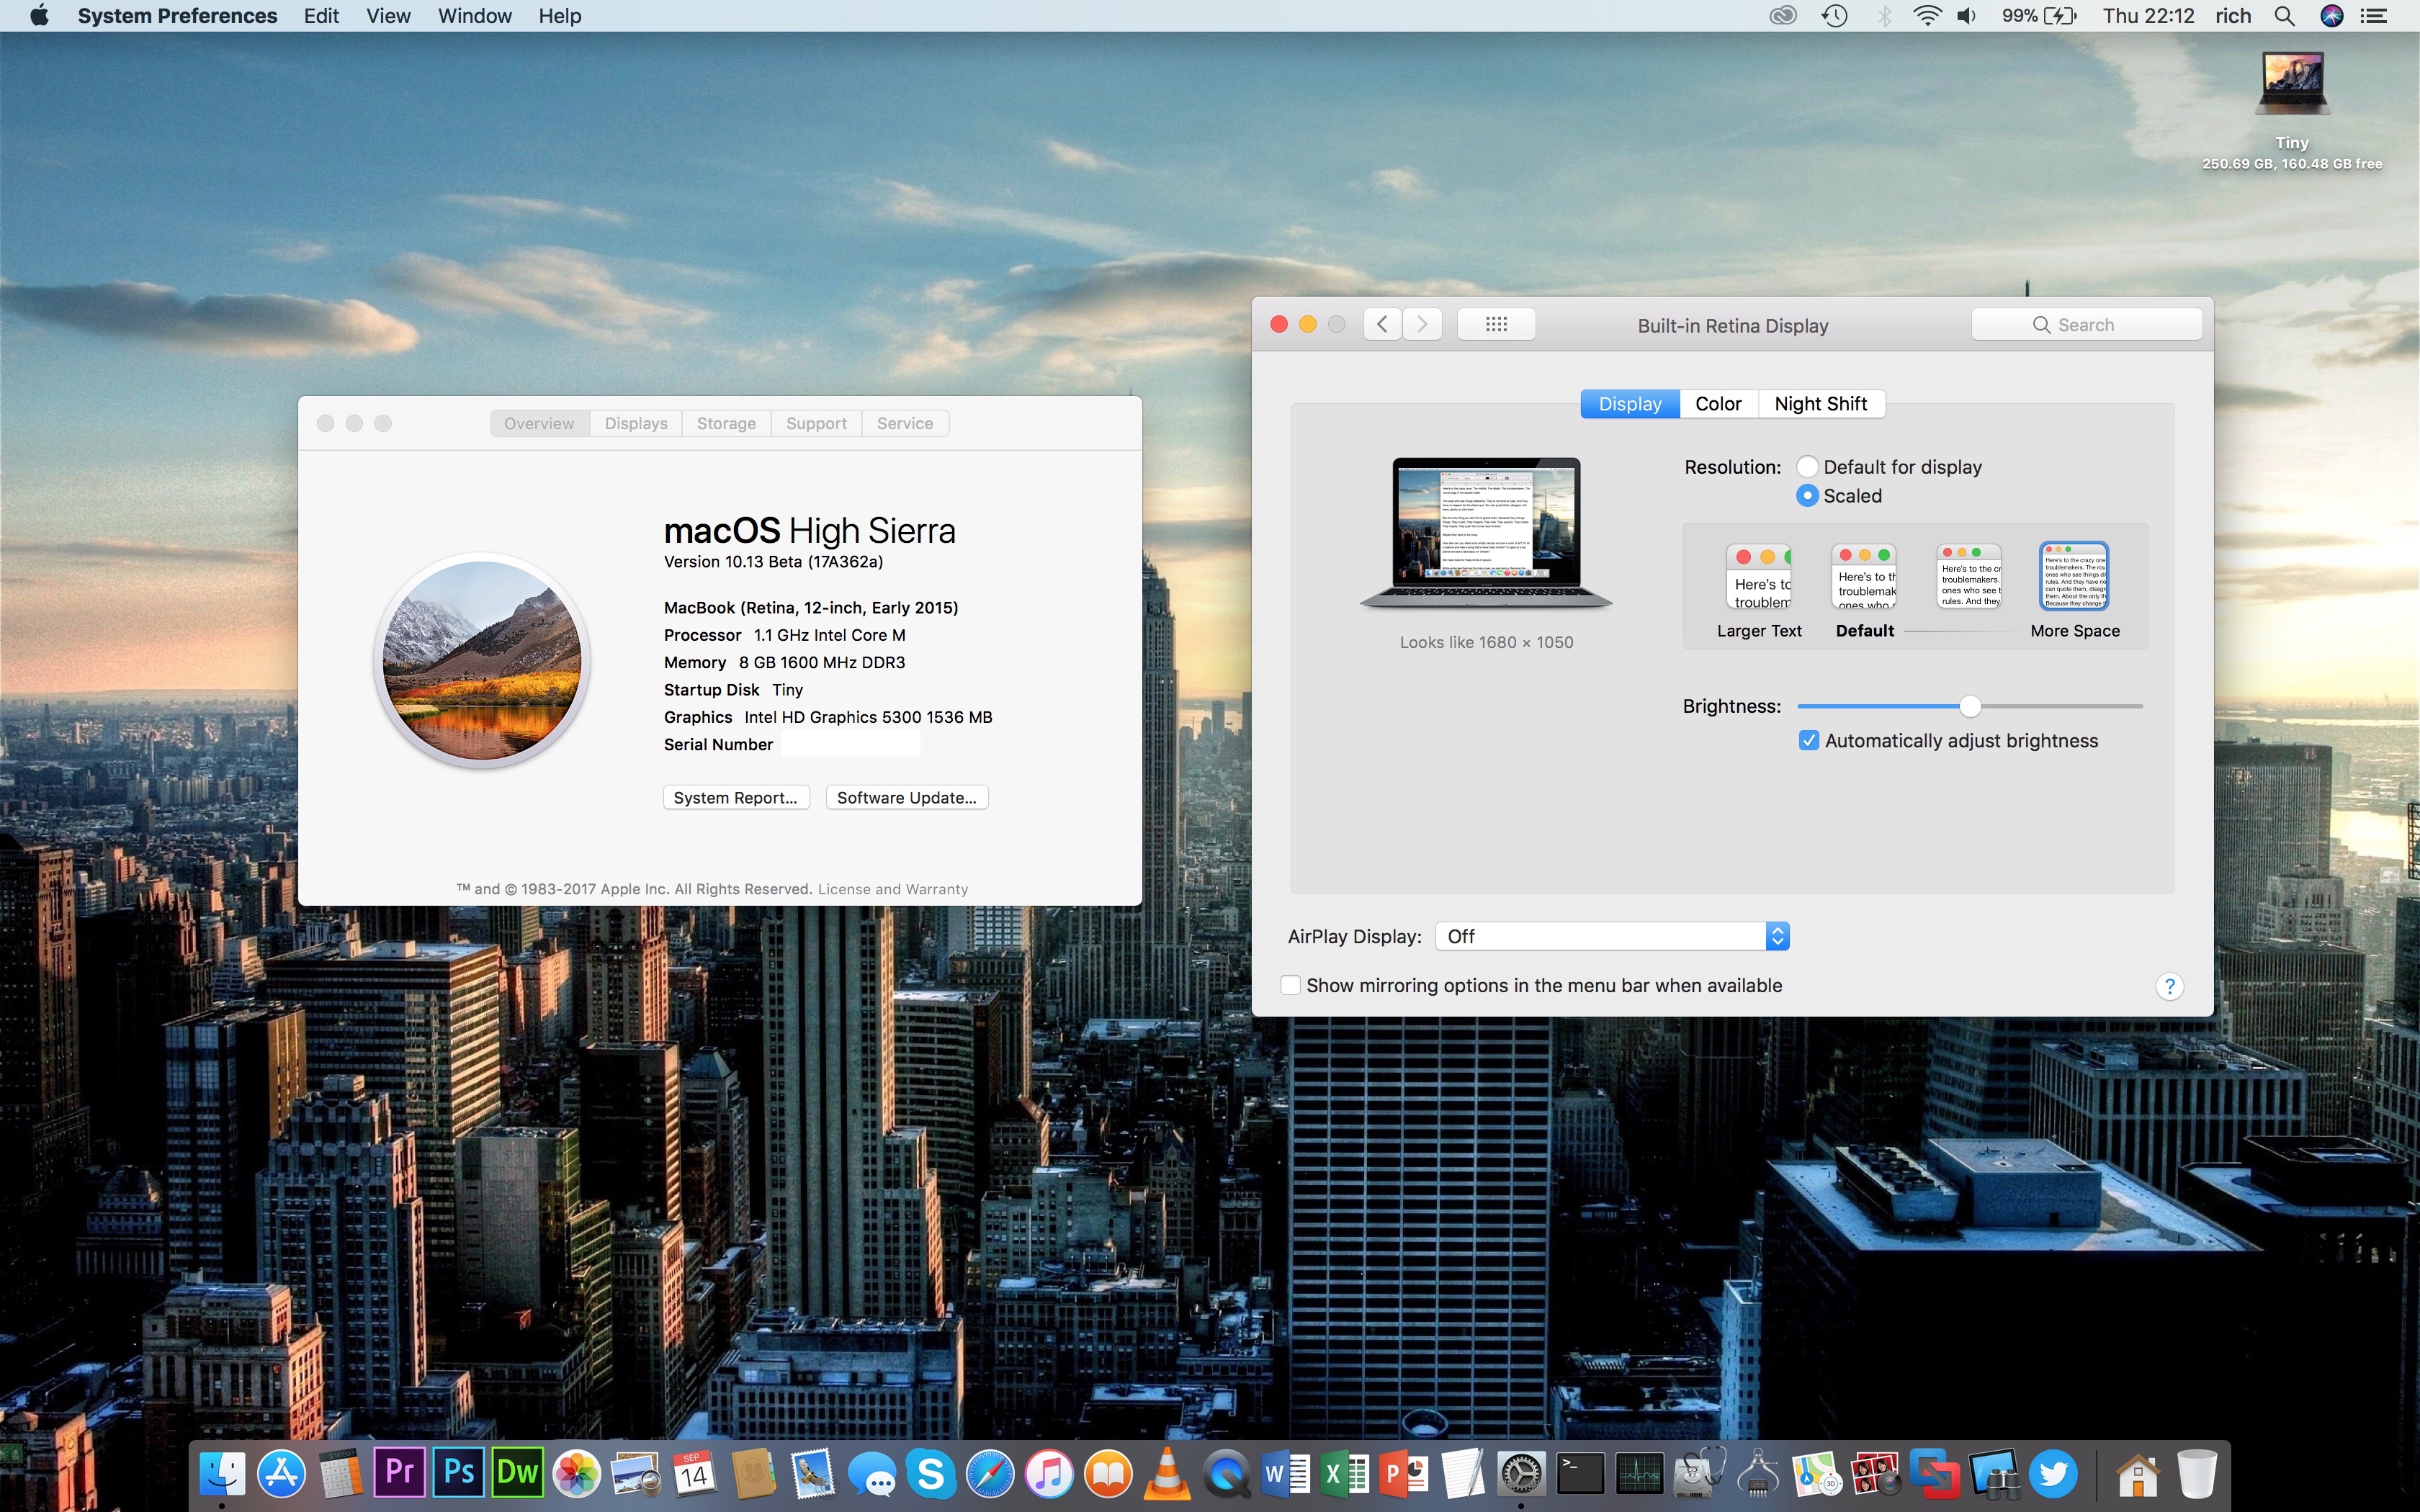Open Support tab in About This Mac
The width and height of the screenshot is (2420, 1512).
(816, 424)
